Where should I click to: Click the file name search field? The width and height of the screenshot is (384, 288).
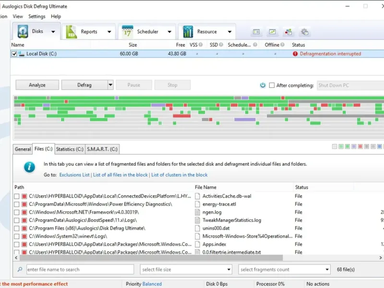point(80,269)
